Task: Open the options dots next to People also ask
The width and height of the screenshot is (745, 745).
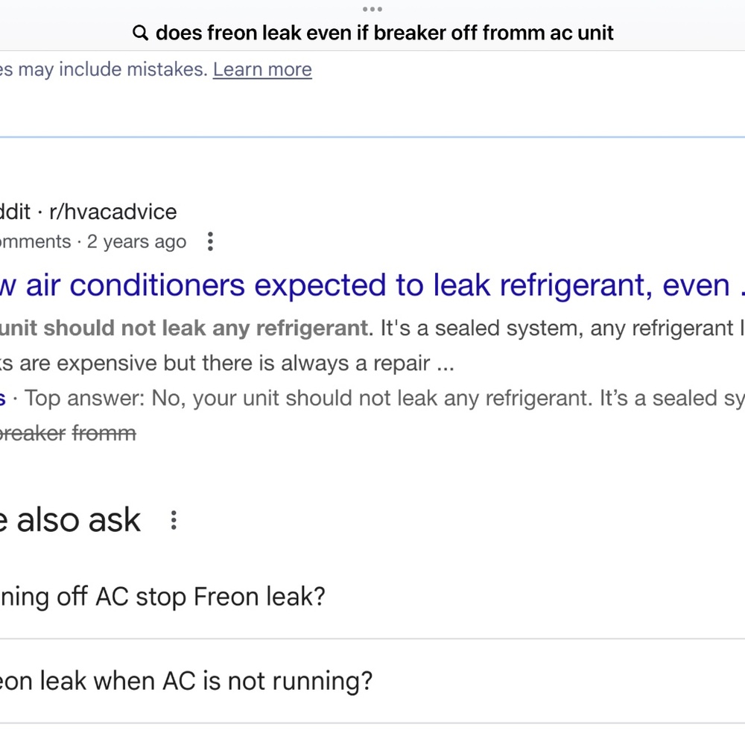Action: pyautogui.click(x=174, y=520)
